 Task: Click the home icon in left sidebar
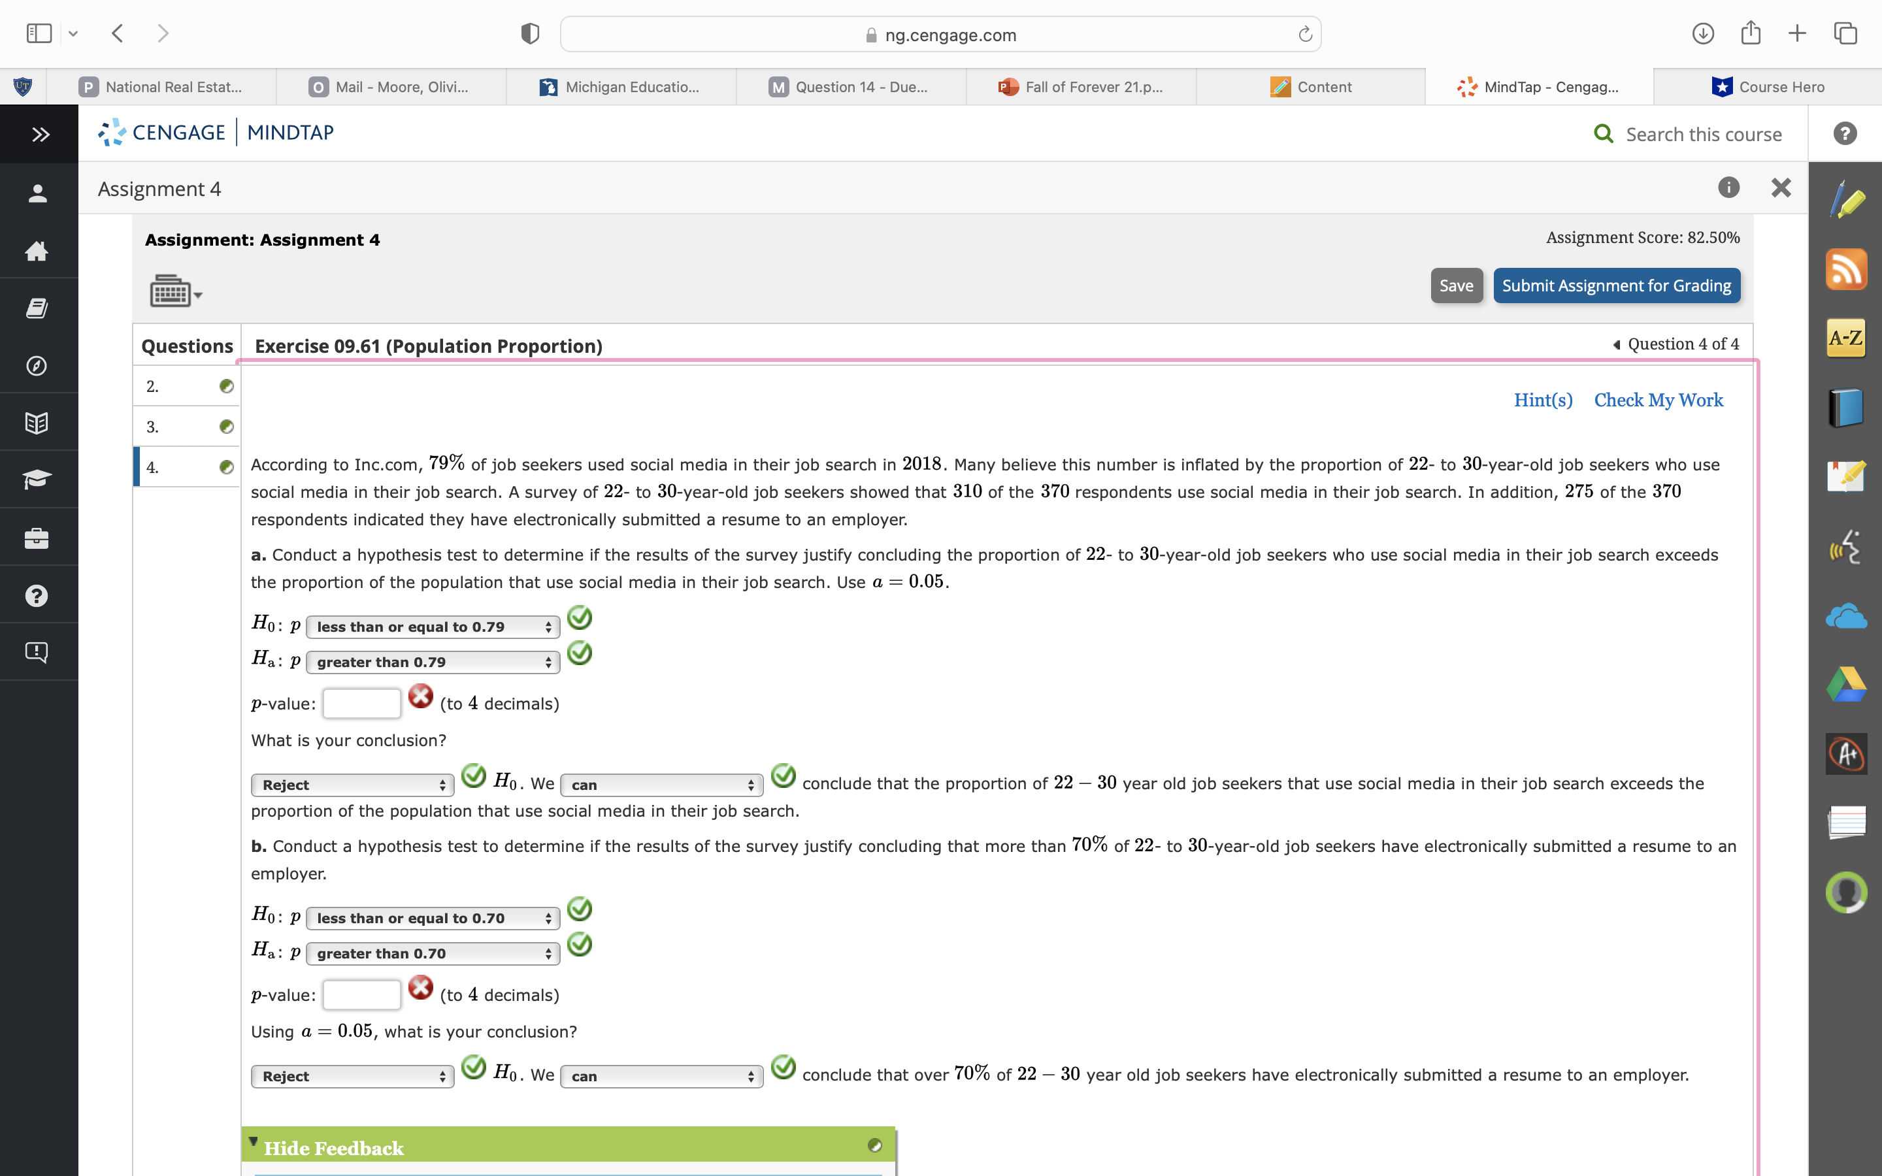point(37,250)
